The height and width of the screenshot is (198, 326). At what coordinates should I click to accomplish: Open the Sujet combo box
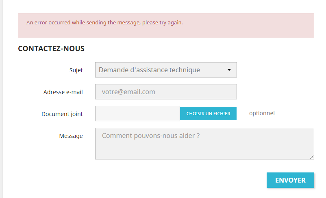coord(166,70)
